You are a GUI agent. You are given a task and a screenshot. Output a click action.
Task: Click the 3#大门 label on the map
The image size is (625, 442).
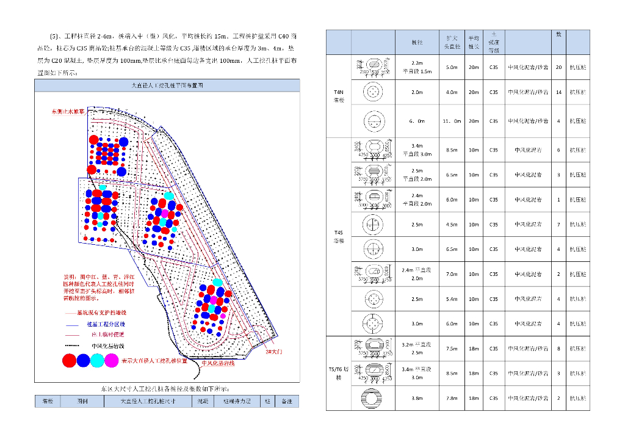274,352
